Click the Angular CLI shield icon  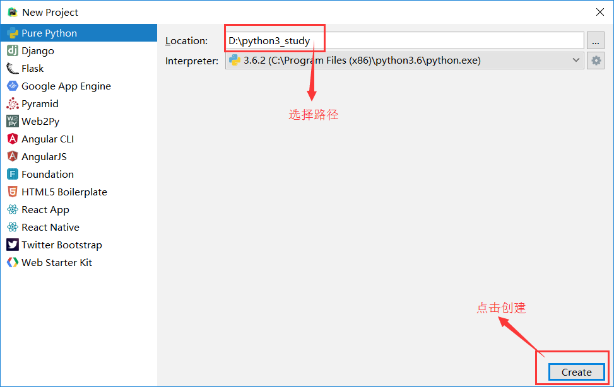(13, 139)
